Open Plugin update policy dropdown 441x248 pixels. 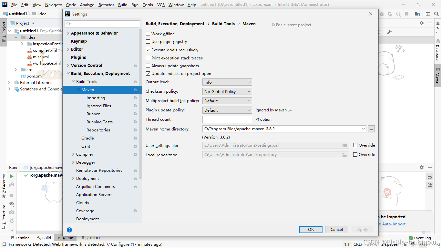point(227,110)
